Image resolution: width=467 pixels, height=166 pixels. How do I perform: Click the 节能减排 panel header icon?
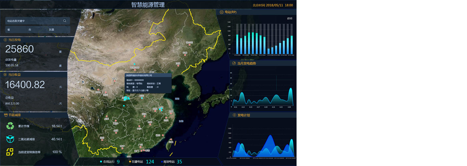tap(5, 115)
